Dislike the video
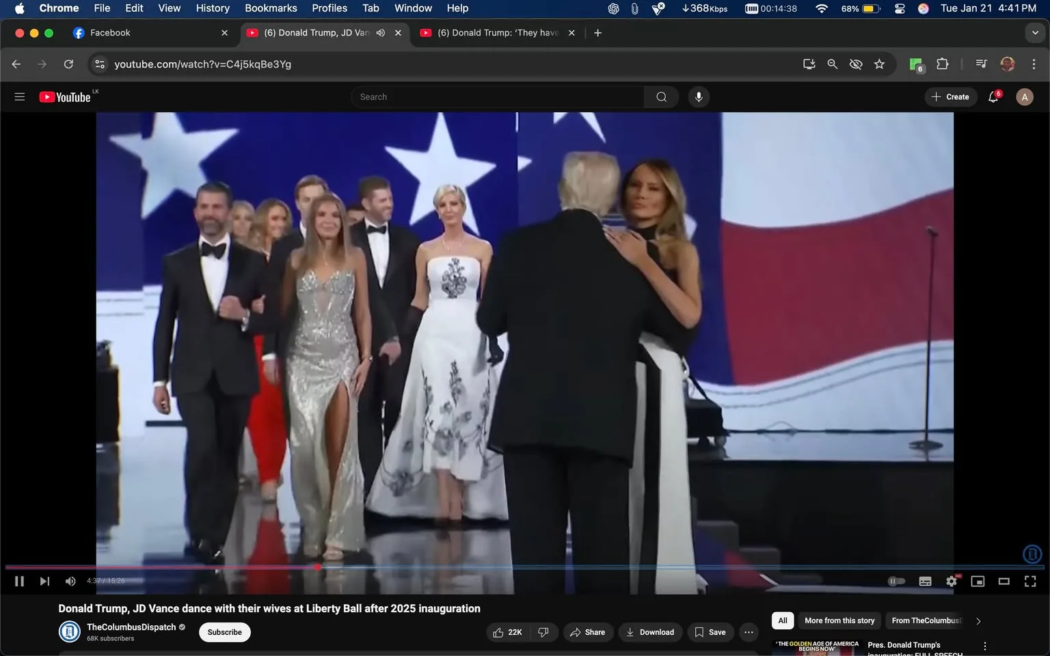The width and height of the screenshot is (1050, 656). pos(543,632)
